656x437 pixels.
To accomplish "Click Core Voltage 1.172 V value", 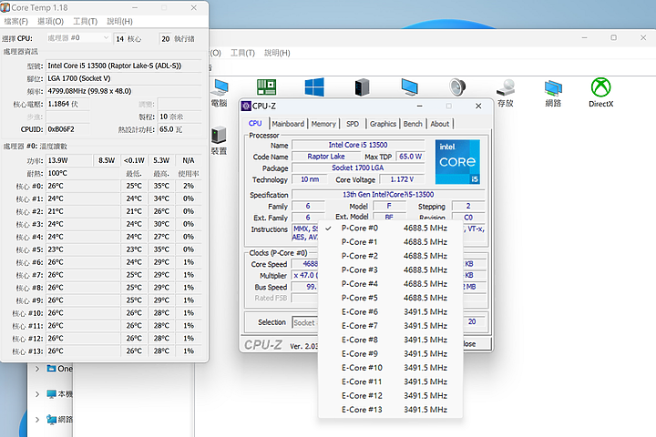I will 402,179.
